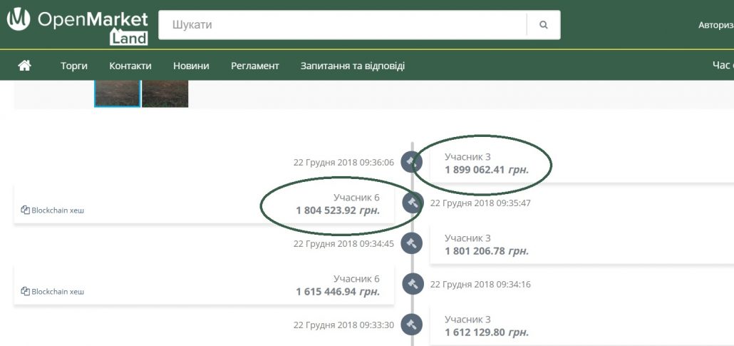Select the second lot photo thumbnail
Viewport: 734px width, 346px height.
click(165, 93)
